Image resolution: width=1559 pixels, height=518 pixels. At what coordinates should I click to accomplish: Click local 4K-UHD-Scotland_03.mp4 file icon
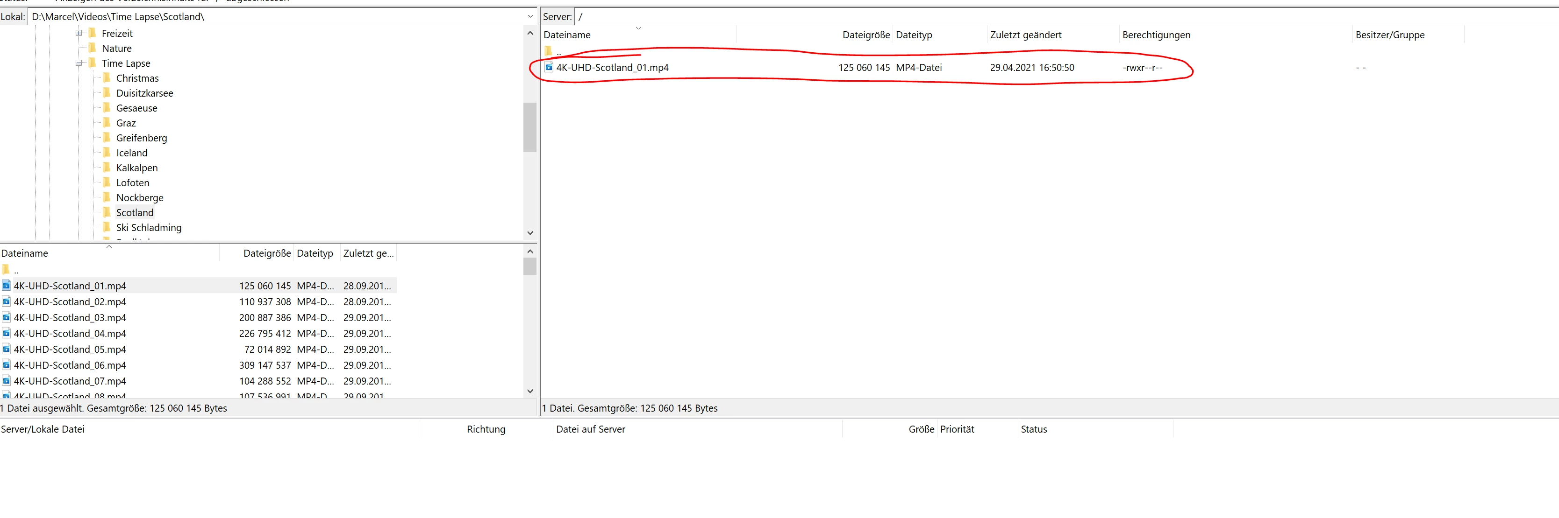tap(6, 317)
